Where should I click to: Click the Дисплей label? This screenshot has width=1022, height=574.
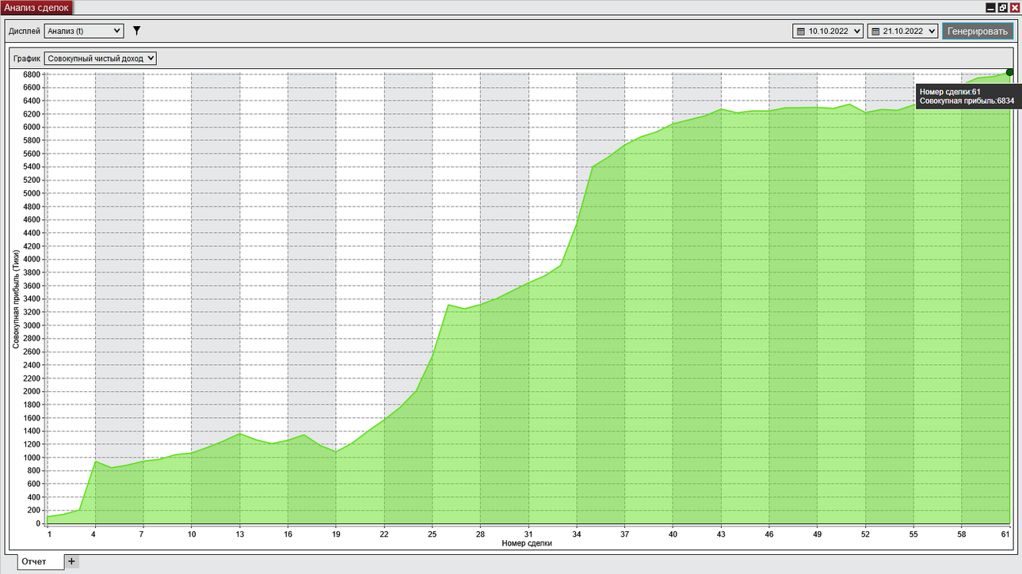click(x=25, y=32)
